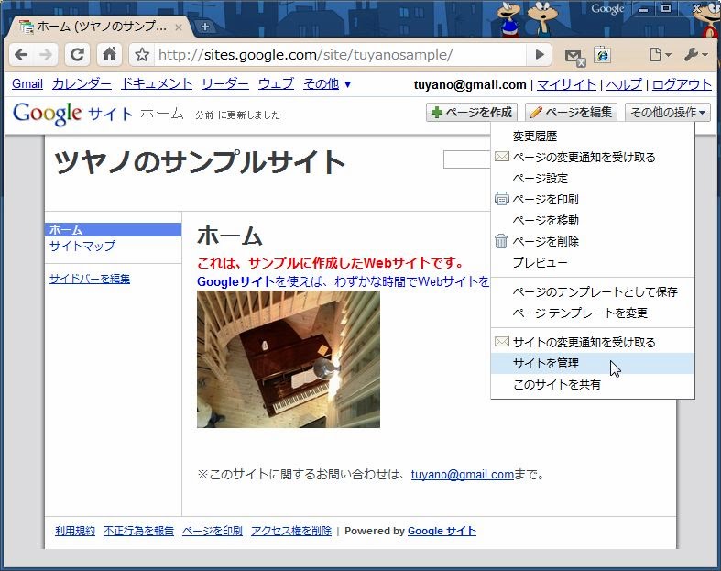
Task: Click the mail checker extension icon
Action: pyautogui.click(x=574, y=56)
